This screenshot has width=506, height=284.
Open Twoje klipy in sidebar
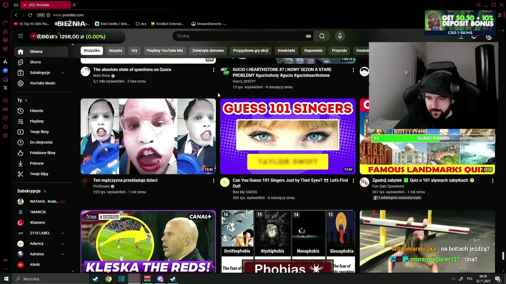(41, 174)
